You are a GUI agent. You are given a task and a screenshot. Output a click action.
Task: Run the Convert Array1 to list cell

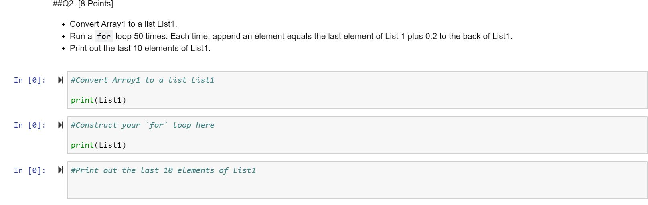(61, 80)
